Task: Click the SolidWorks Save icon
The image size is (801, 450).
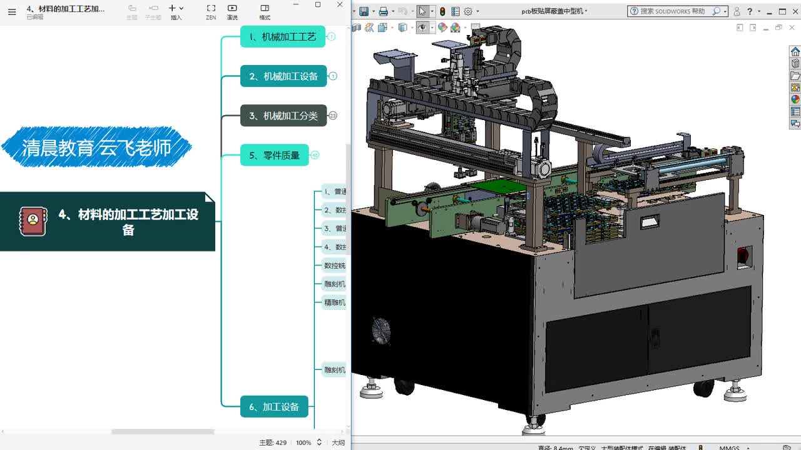Action: click(364, 11)
